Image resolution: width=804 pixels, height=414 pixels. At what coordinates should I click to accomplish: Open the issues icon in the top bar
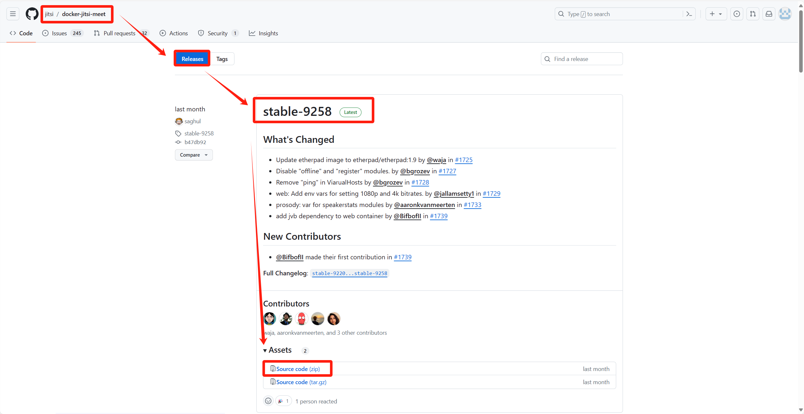(x=736, y=14)
